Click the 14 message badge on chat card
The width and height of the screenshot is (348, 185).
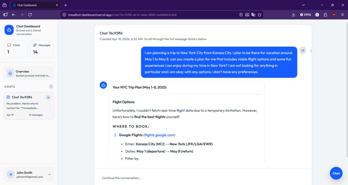tap(48, 98)
